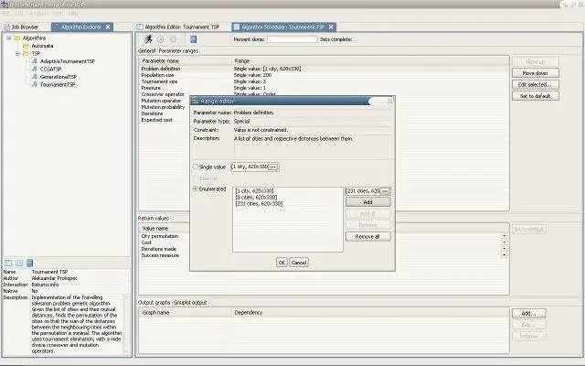Cancel the Range editor dialog
The image size is (585, 366).
tap(299, 263)
